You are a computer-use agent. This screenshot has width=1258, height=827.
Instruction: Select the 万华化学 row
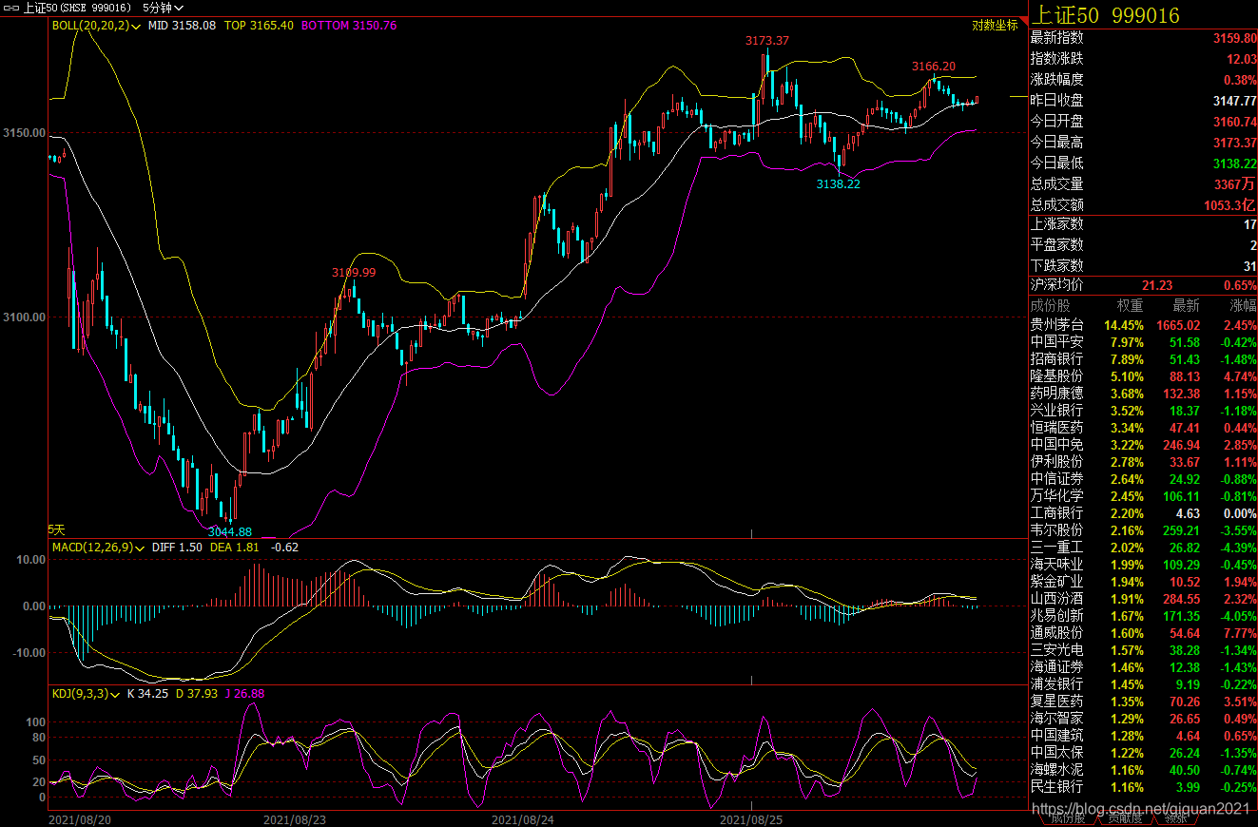1144,496
